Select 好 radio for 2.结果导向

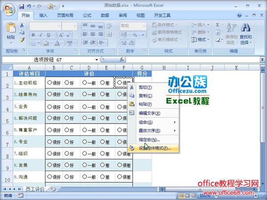click(x=67, y=94)
